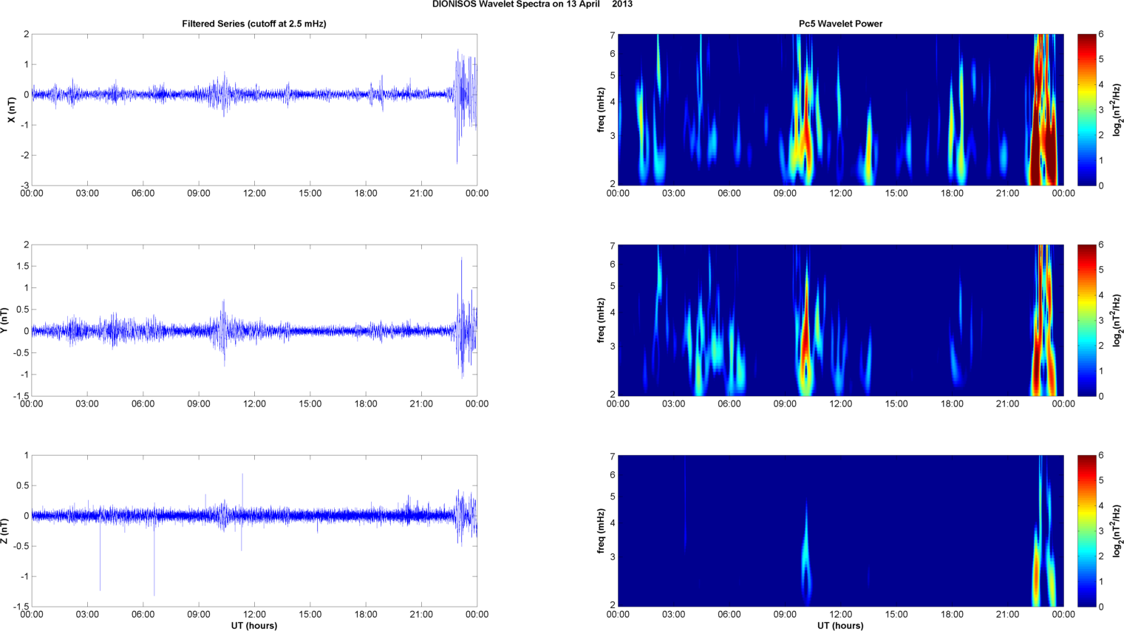Click the log2(nT²/Hz) label of the top colorbar
This screenshot has height=631, width=1124.
[x=1117, y=110]
